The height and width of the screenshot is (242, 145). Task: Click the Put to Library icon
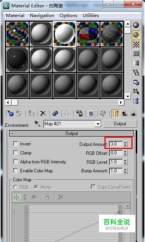point(79,114)
